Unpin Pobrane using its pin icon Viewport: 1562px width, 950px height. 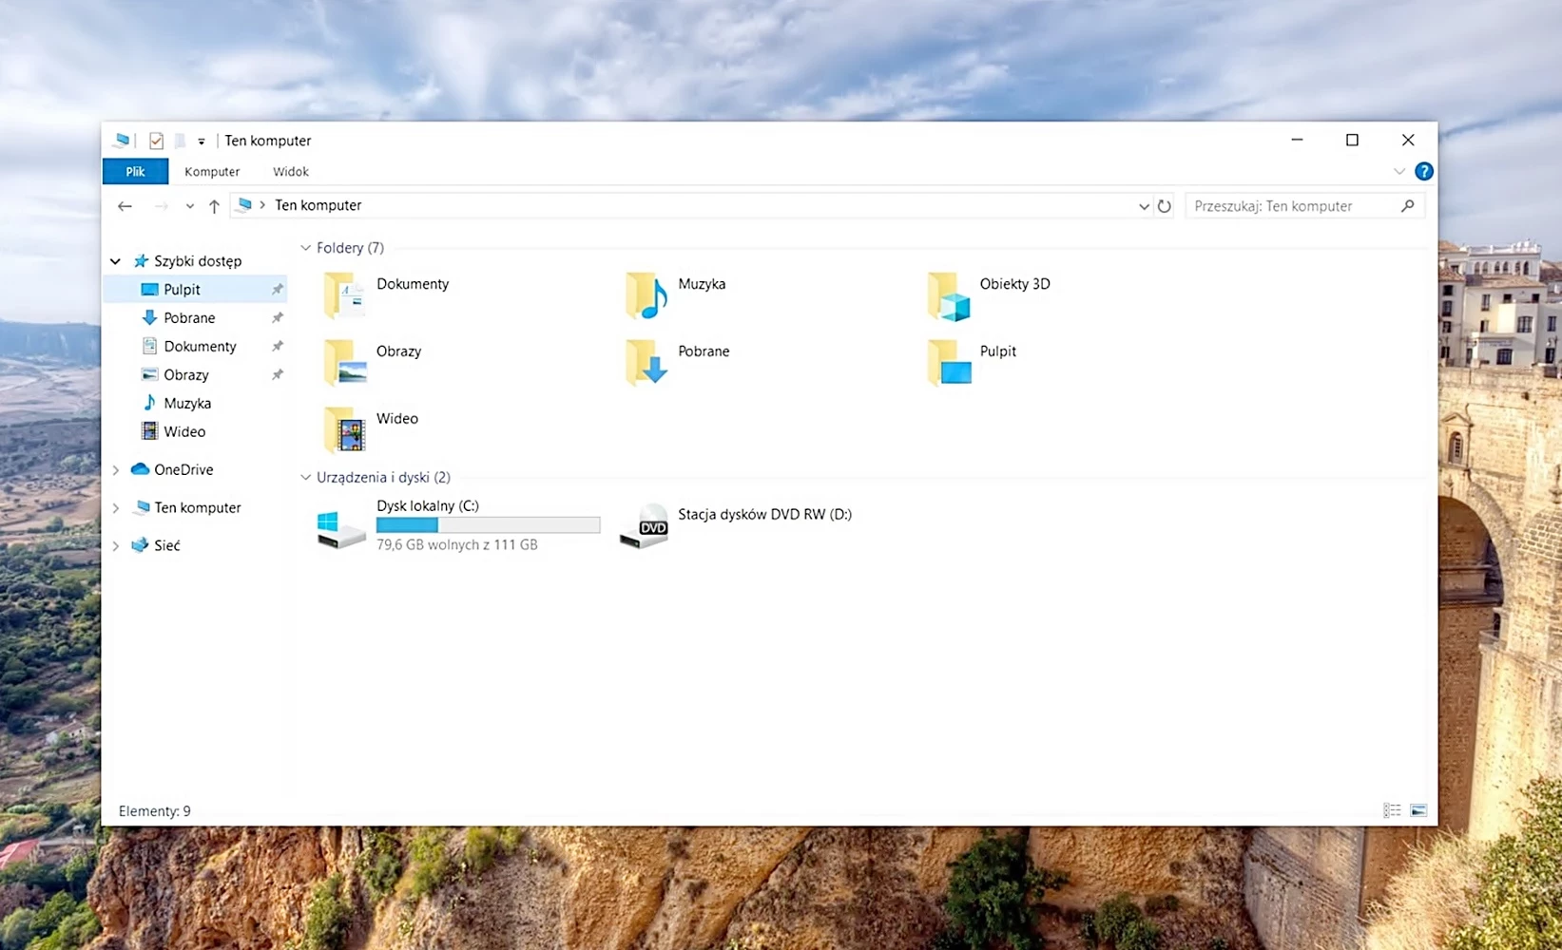277,318
